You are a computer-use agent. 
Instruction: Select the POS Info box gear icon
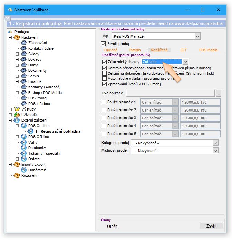pyautogui.click(x=24, y=104)
